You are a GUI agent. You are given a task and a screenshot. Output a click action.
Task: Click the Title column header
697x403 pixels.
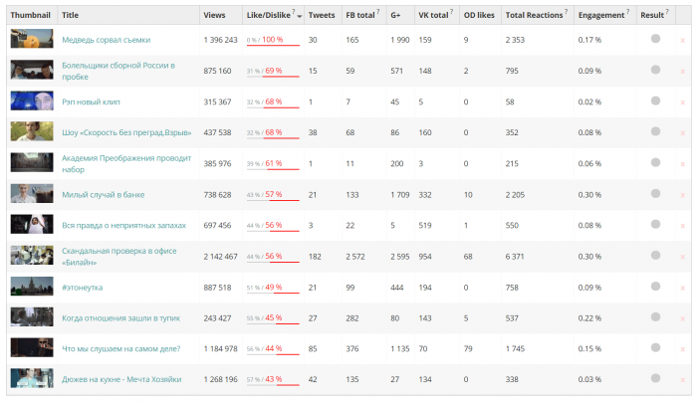[x=71, y=15]
